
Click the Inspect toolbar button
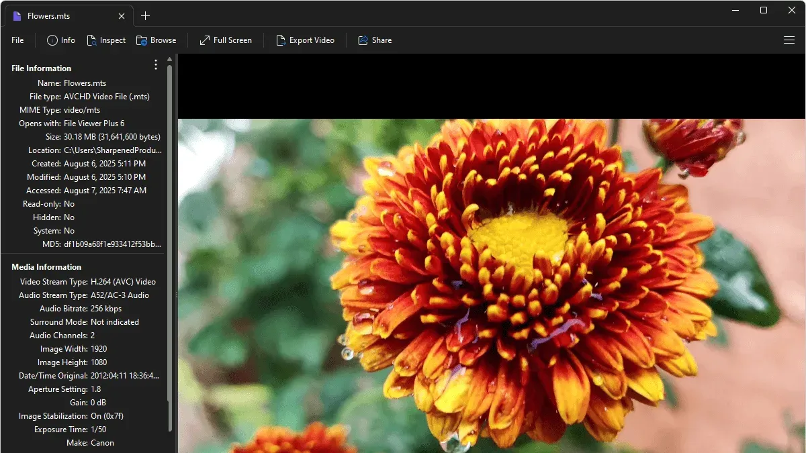(x=106, y=40)
